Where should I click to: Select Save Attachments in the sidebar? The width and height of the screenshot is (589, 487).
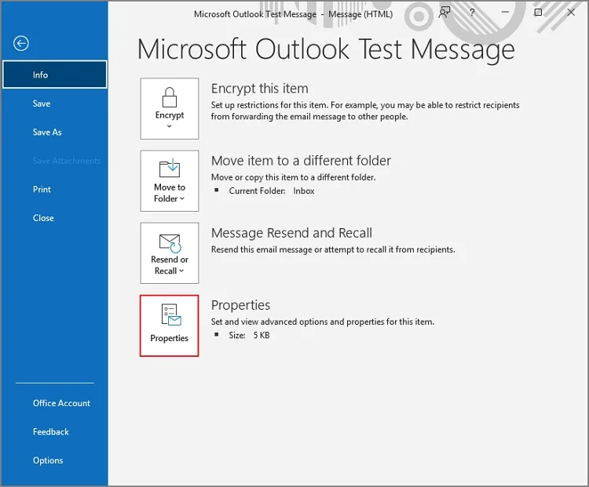[67, 161]
